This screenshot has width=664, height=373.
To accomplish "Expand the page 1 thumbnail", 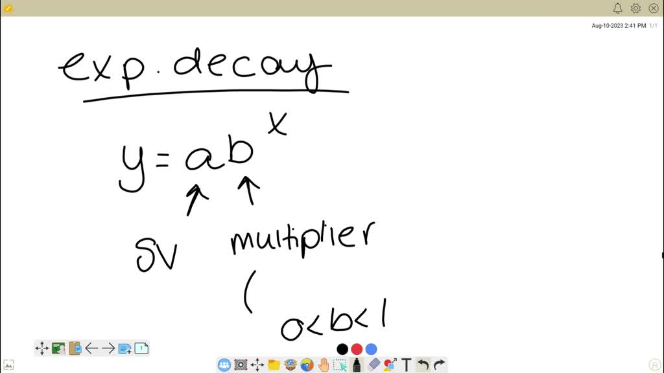I will coord(141,348).
